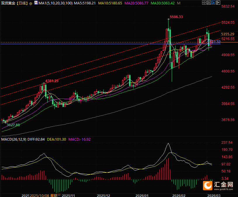238x197 pixels.
Task: Click the 3984.56 axis value
Action: pos(228,103)
